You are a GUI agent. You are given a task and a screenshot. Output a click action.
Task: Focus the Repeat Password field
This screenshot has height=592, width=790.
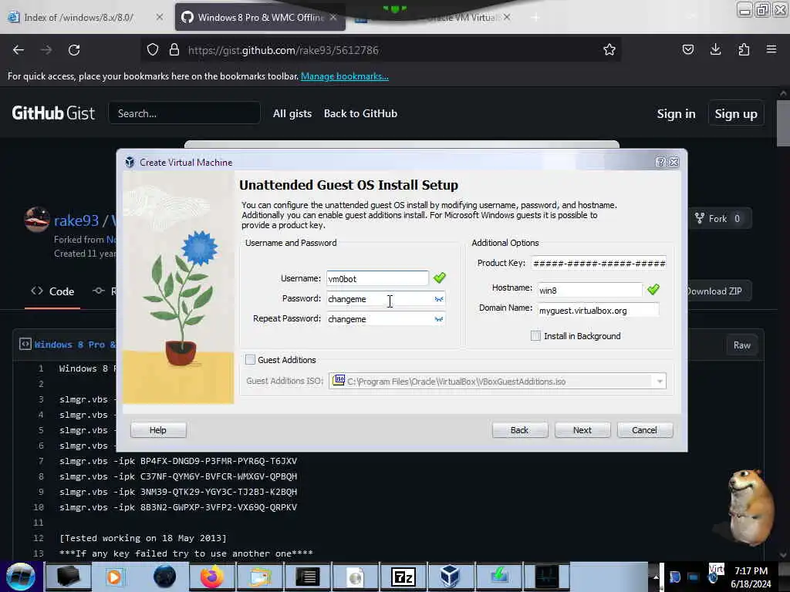(x=380, y=319)
